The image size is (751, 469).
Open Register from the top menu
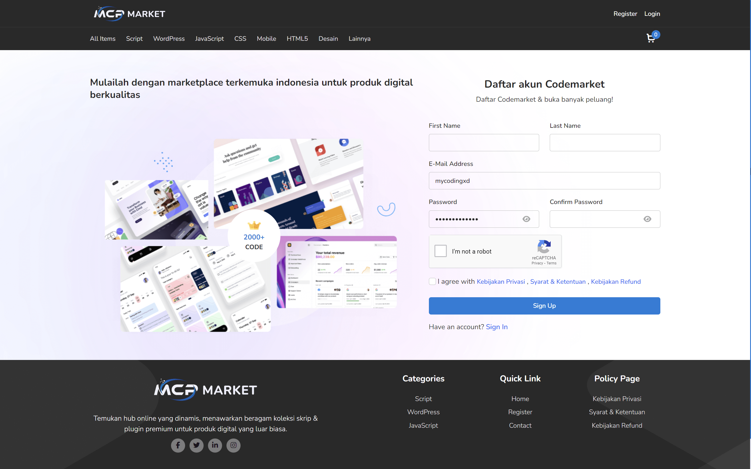pyautogui.click(x=625, y=14)
